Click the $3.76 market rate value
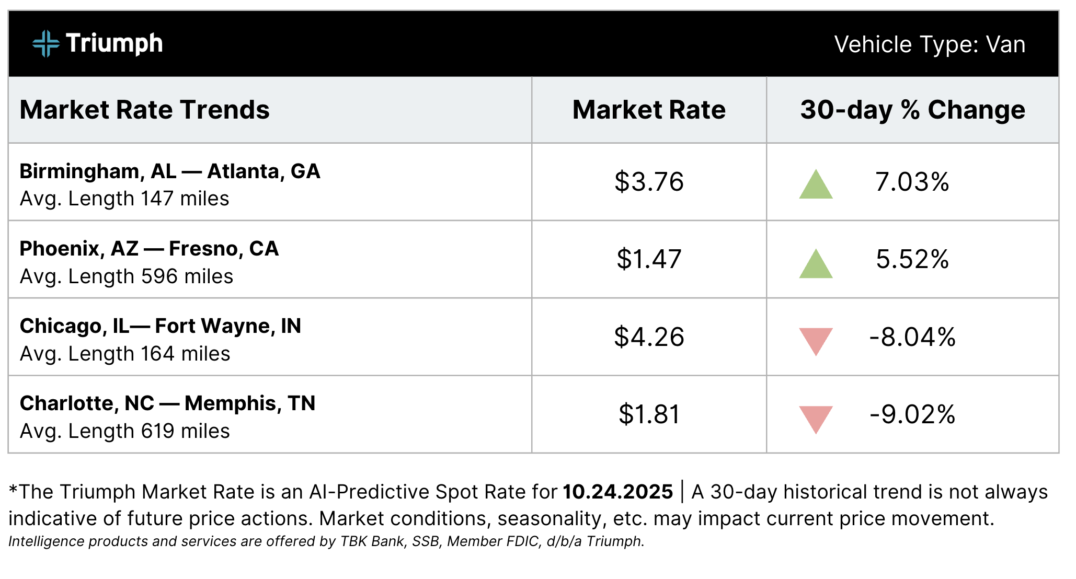Screen dimensions: 1076x579 pyautogui.click(x=649, y=182)
